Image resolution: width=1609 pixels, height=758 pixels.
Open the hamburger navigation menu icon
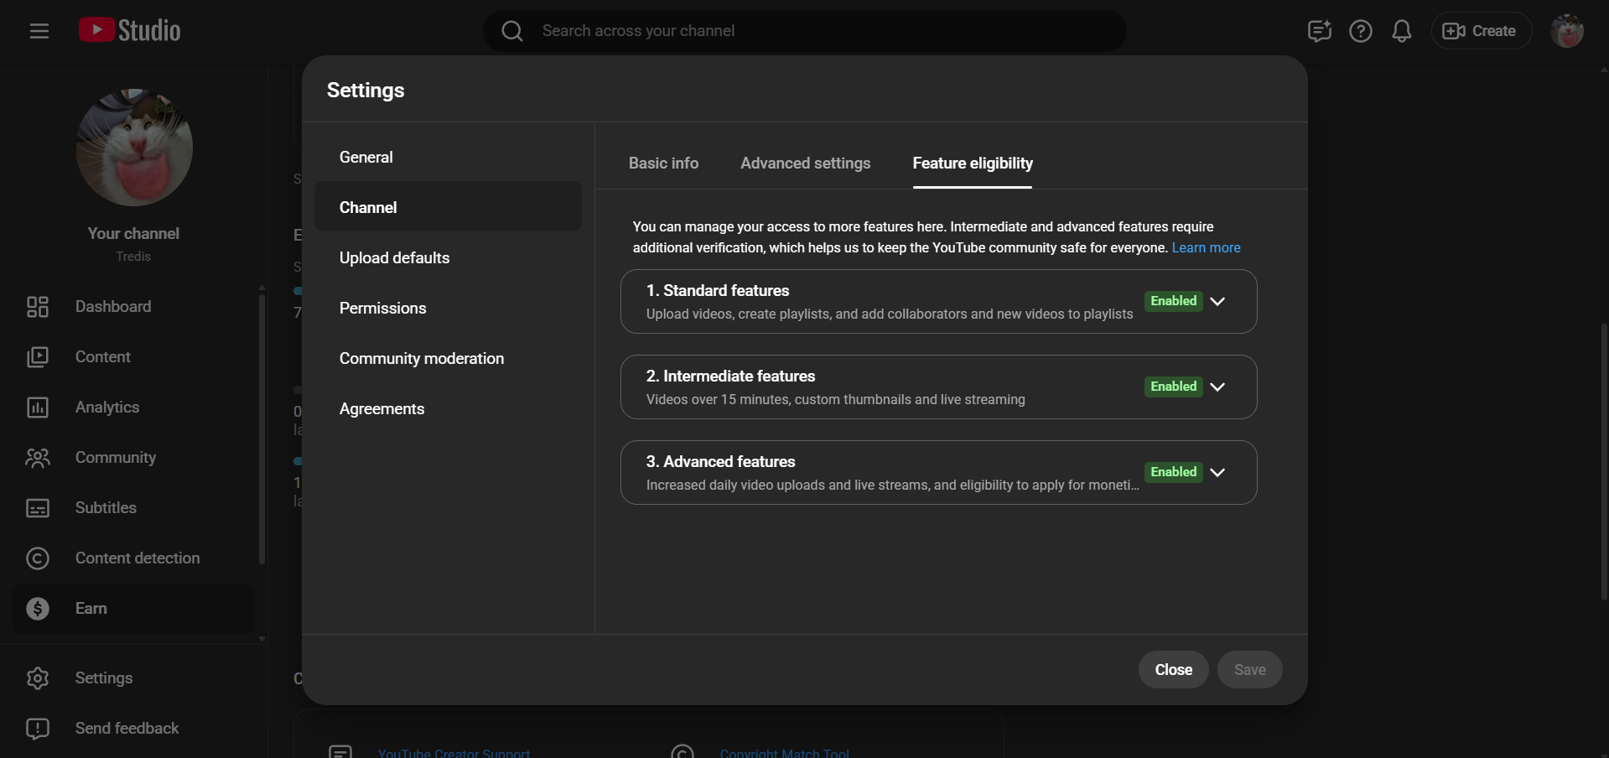39,31
